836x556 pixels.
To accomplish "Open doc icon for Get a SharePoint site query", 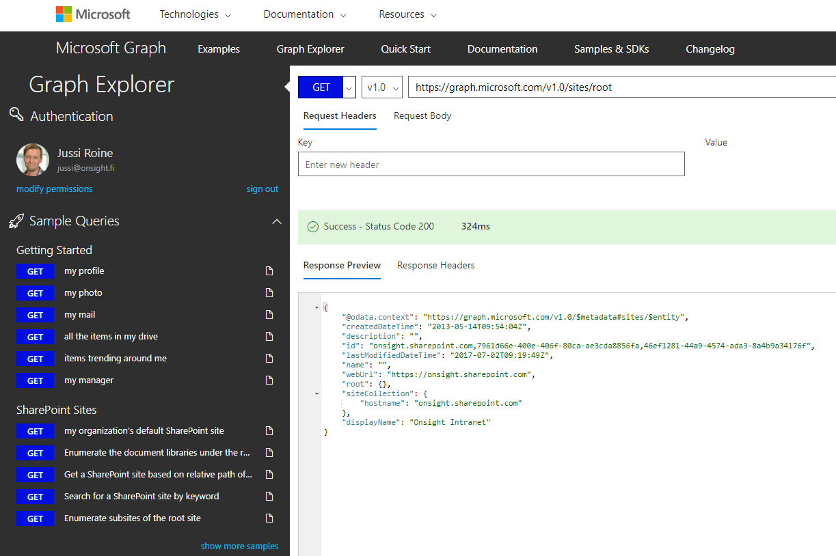I will [x=269, y=475].
